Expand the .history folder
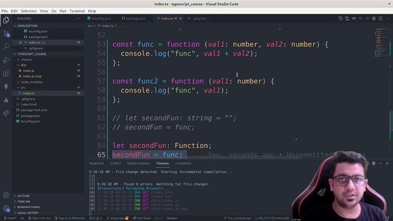 49,60
